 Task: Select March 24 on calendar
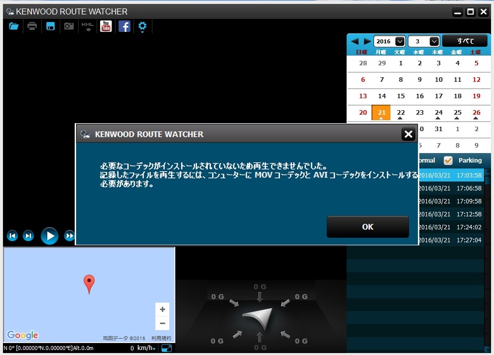point(438,113)
